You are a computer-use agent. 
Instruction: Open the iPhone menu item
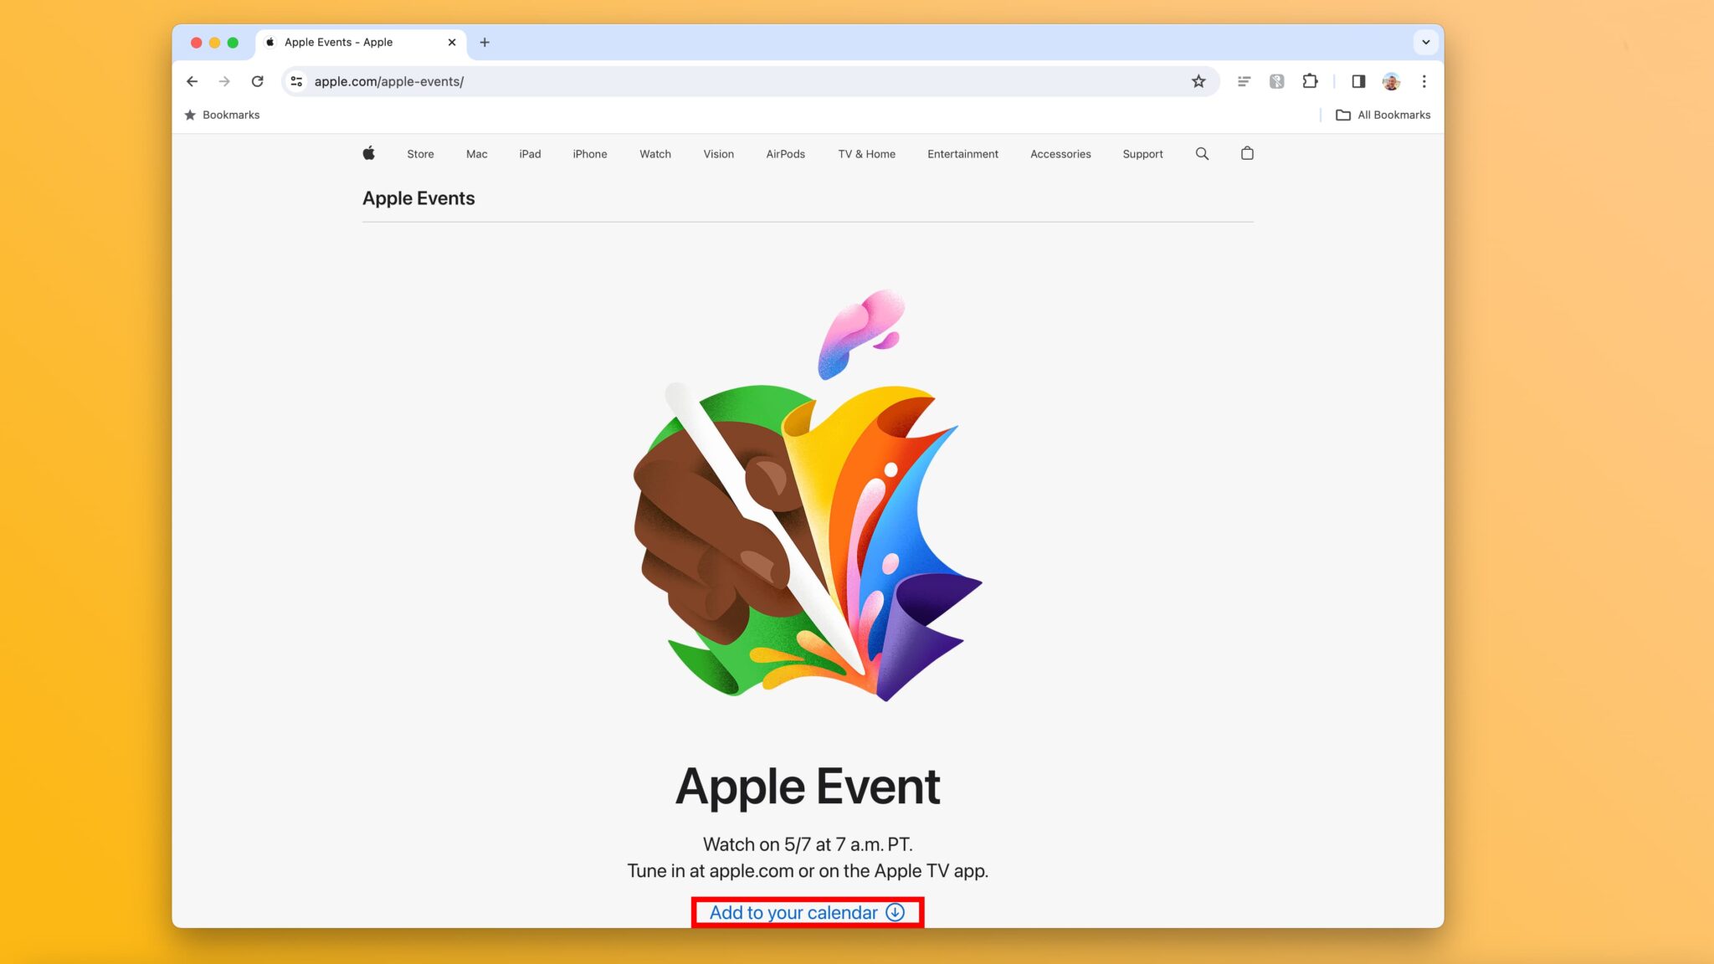pos(590,154)
